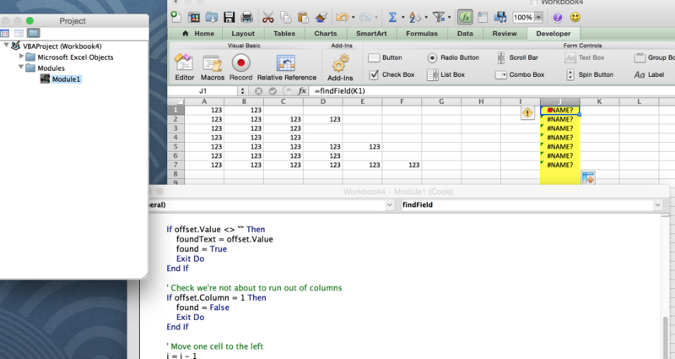The width and height of the screenshot is (675, 359).
Task: Select Module1 in the Project tree
Action: pos(66,79)
